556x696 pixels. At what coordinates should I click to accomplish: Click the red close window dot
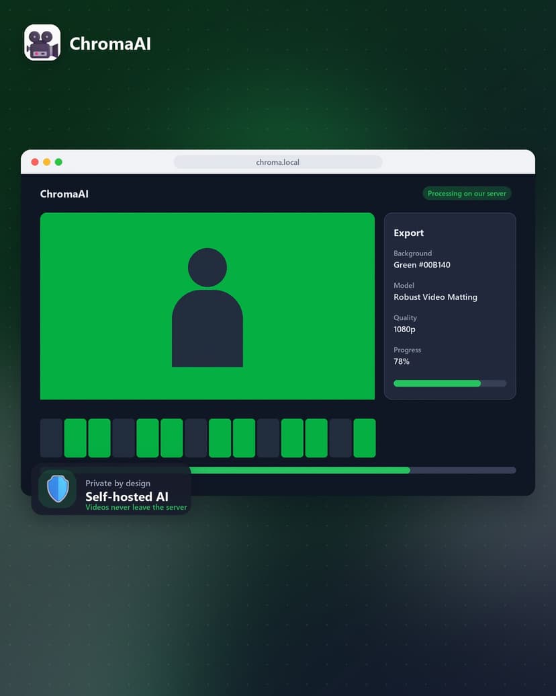[35, 162]
